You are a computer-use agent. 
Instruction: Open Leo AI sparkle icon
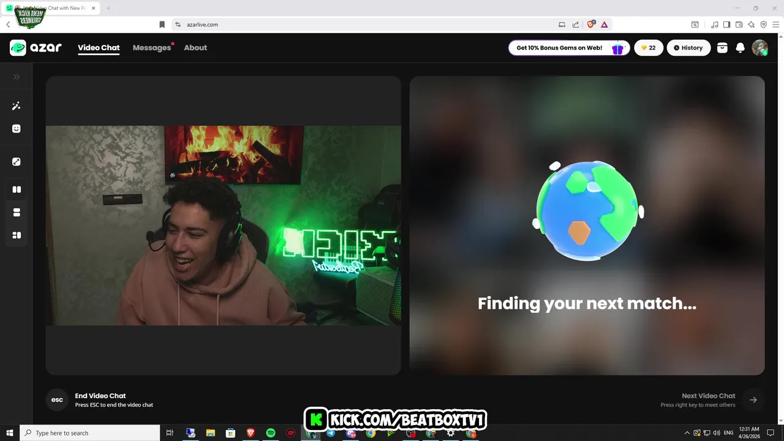pos(751,24)
